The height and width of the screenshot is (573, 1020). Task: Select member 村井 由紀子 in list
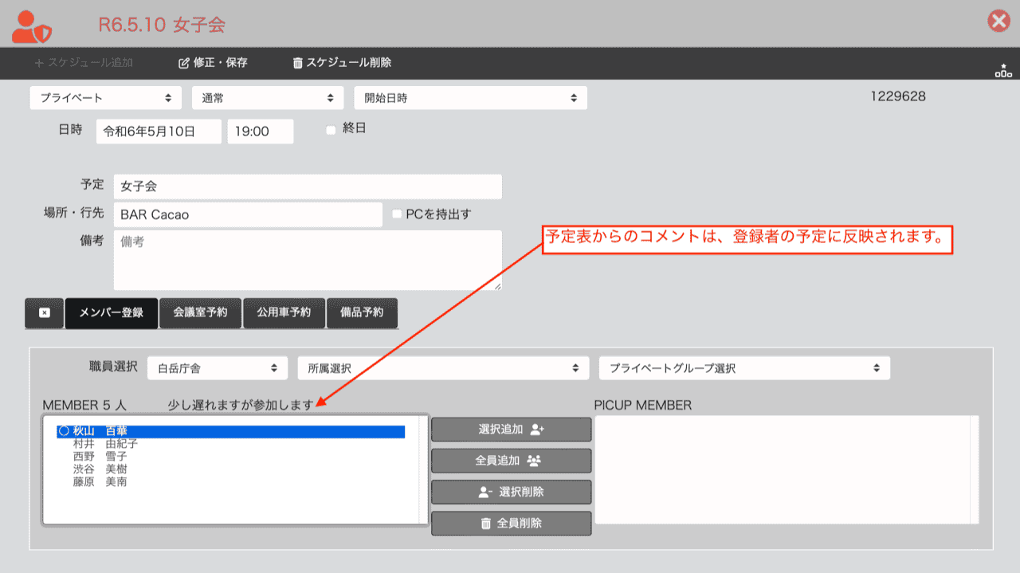[x=105, y=444]
